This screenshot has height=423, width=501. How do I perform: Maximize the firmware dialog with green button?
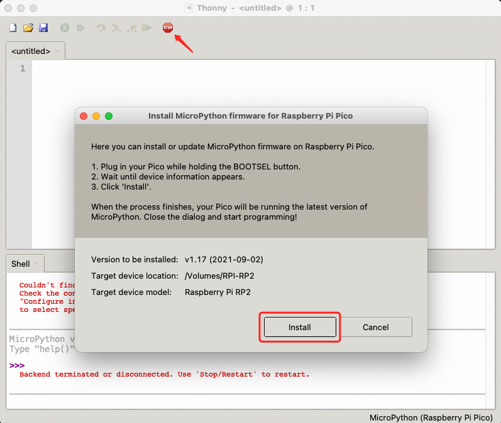click(x=109, y=116)
